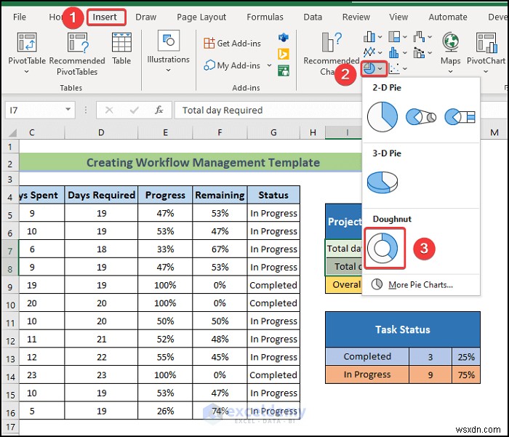Viewport: 509px width, 437px height.
Task: Open the Maps chart button
Action: click(450, 52)
